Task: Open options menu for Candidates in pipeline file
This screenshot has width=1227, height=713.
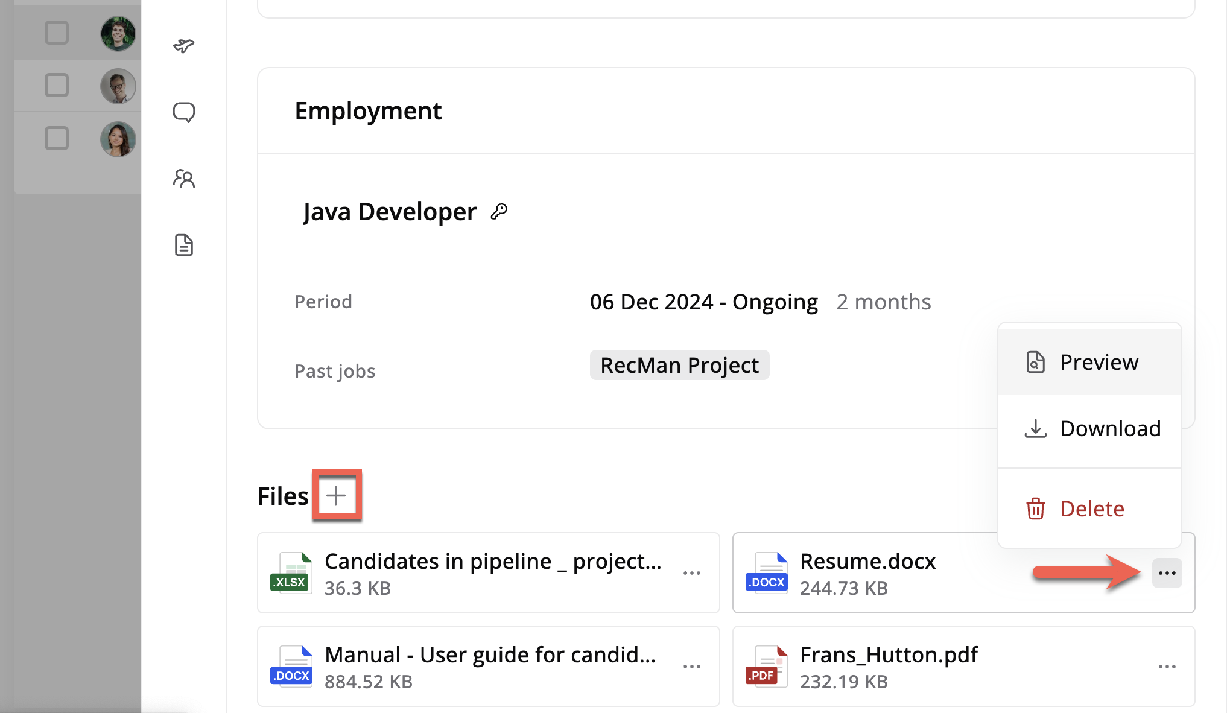Action: (692, 572)
